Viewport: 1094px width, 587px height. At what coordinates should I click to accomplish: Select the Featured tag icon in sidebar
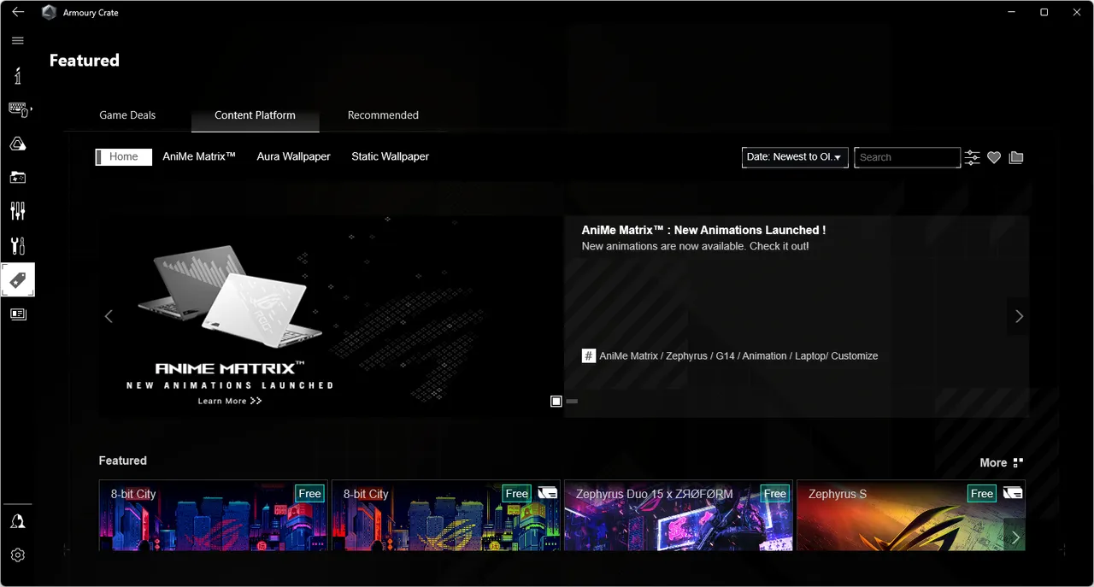[x=18, y=280]
